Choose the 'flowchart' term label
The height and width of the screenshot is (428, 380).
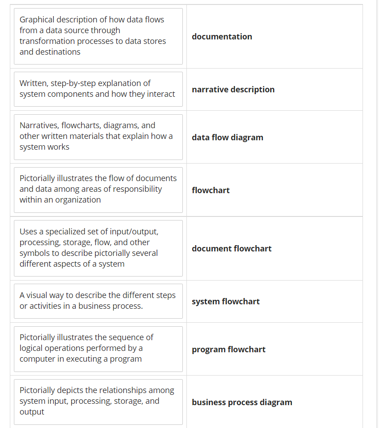[x=211, y=190]
